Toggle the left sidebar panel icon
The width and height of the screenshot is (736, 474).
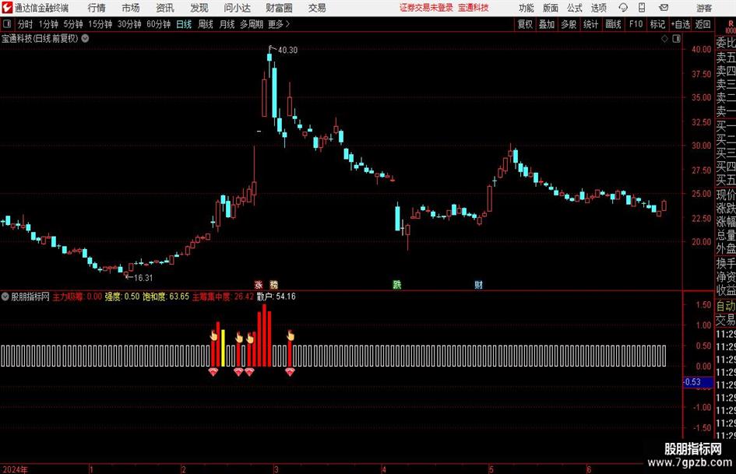pos(7,24)
